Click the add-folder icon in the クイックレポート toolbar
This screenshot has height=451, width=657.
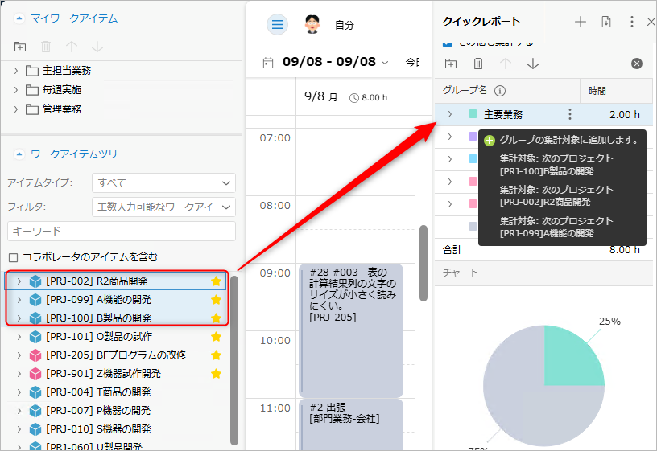click(x=451, y=64)
